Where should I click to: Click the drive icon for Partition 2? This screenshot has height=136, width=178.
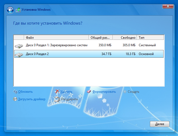(19, 54)
